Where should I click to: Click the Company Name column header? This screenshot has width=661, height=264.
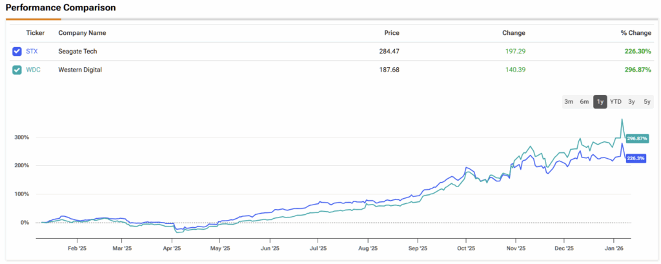tap(82, 33)
